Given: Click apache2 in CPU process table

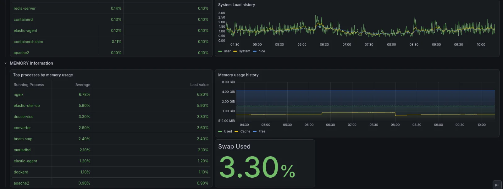Looking at the screenshot, I should click(111, 52).
